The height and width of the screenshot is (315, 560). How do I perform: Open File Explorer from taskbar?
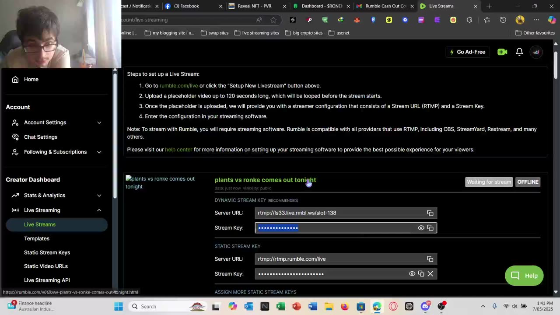(x=329, y=306)
